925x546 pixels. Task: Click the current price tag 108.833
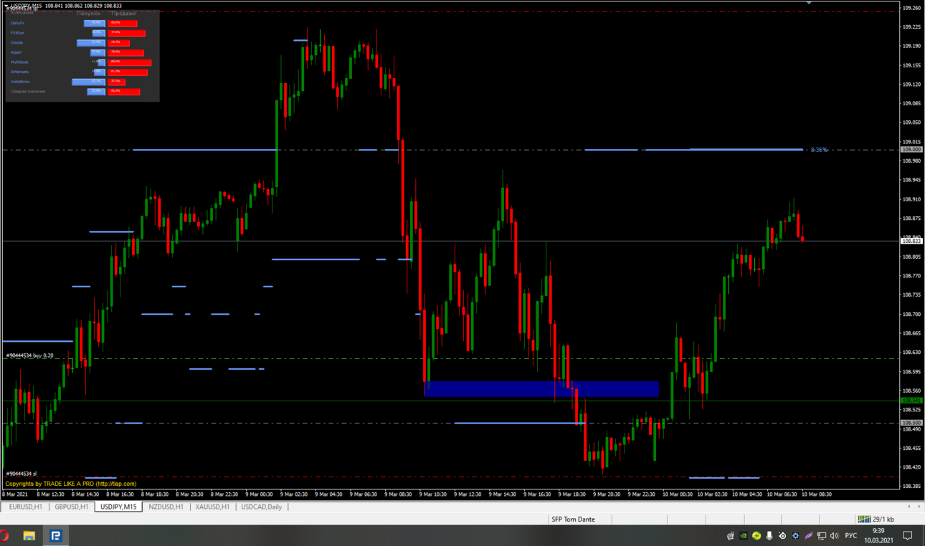pos(911,241)
